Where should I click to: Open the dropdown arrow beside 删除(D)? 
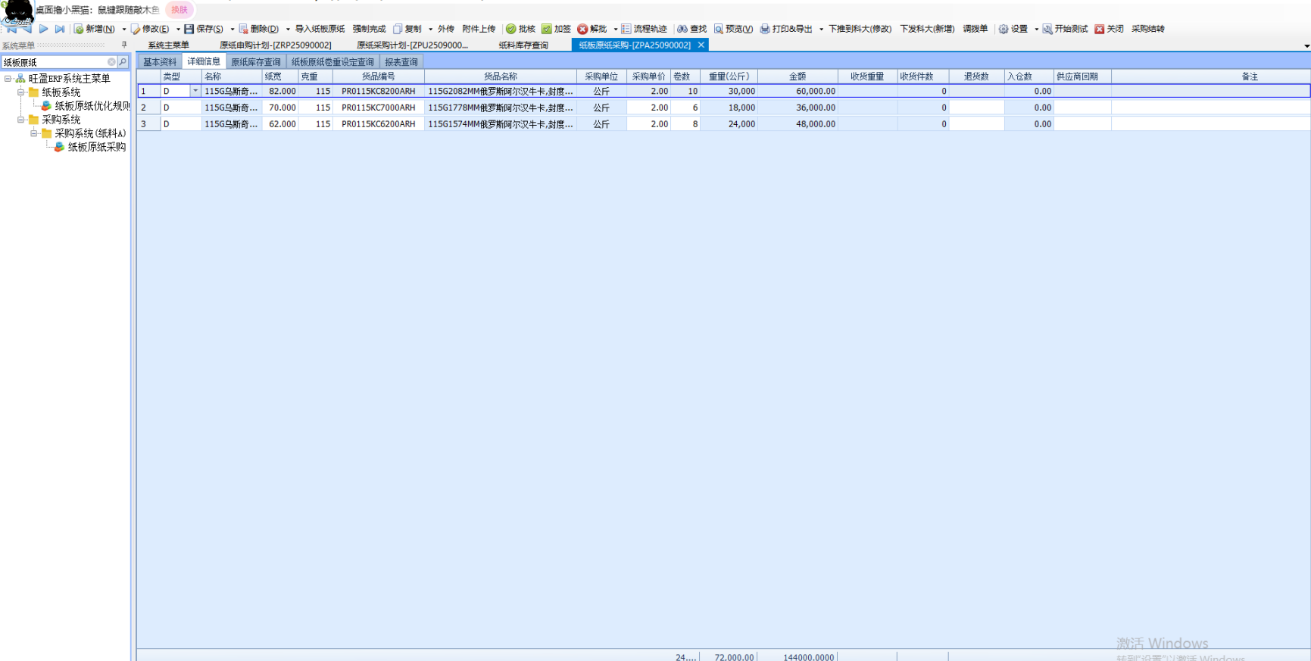click(x=288, y=29)
